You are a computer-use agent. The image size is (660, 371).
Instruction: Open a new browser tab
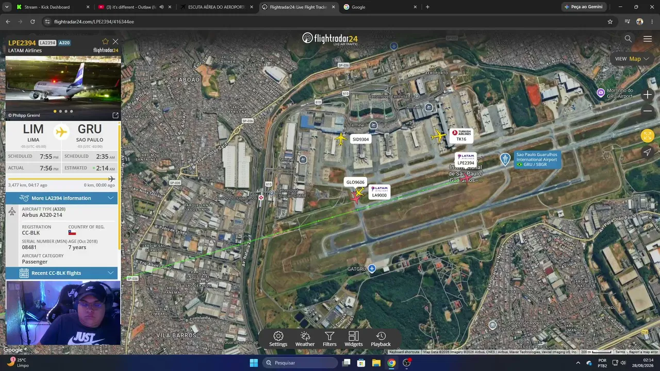coord(427,7)
